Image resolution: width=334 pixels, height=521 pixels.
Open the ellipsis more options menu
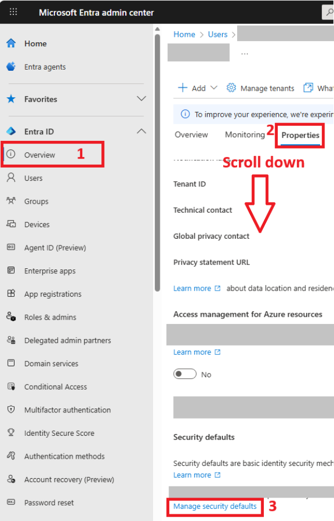point(244,53)
